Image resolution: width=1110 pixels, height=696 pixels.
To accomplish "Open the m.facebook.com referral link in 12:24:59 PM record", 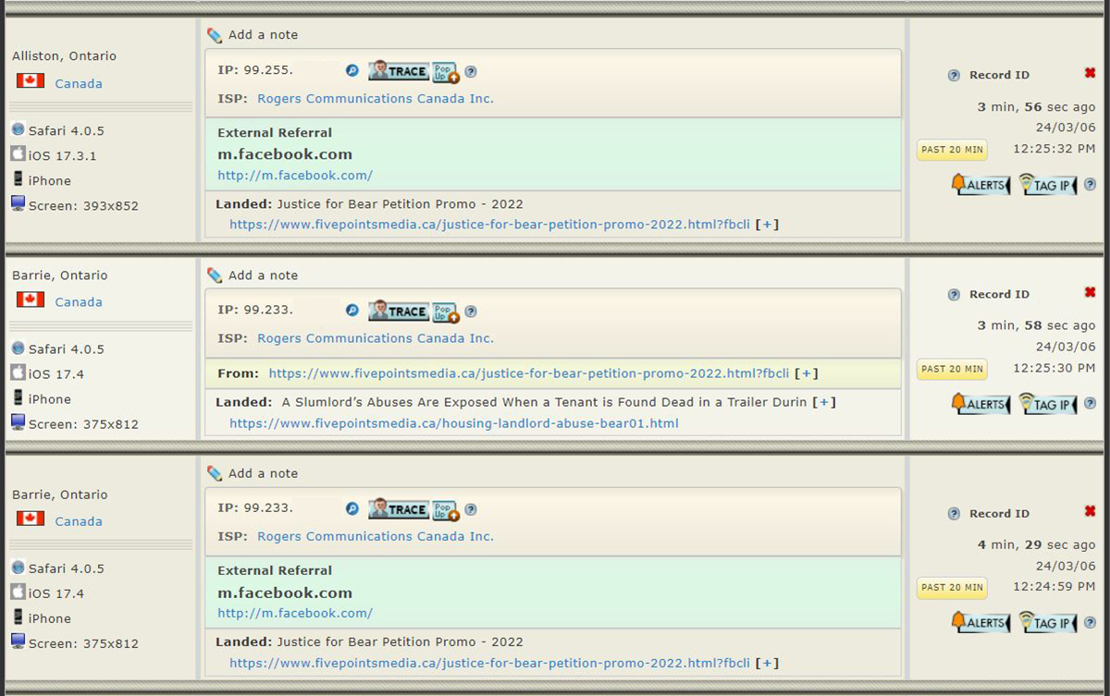I will coord(295,613).
